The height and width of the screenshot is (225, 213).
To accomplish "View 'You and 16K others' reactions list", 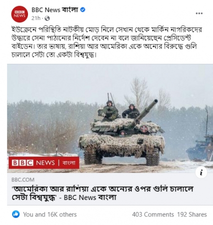I will pos(50,214).
